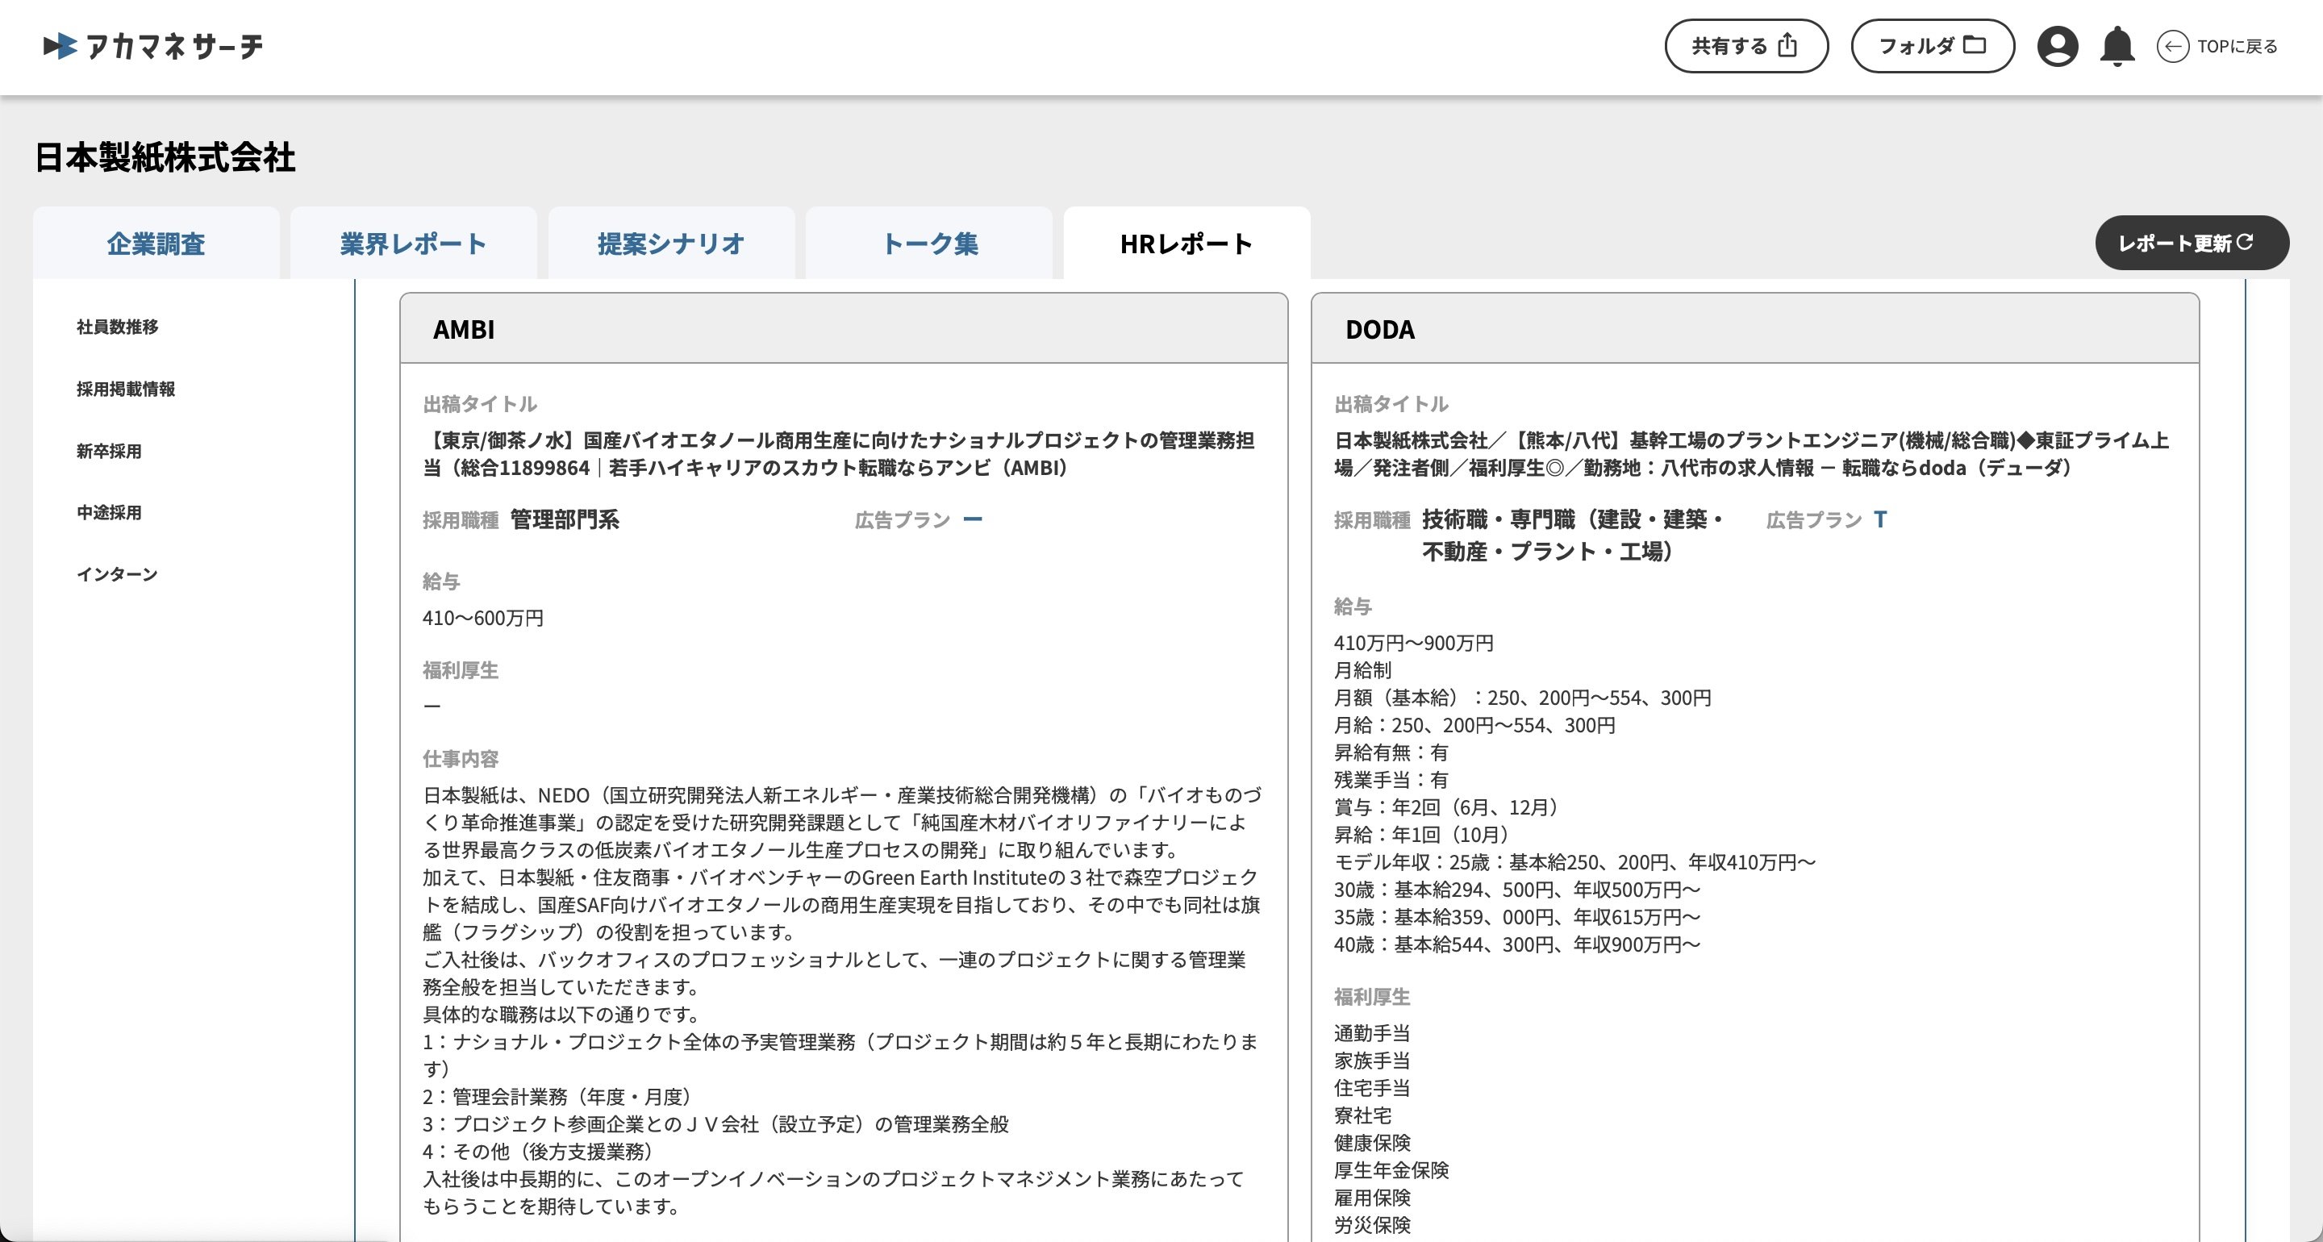Select インターン sidebar item
This screenshot has width=2323, height=1242.
point(117,574)
